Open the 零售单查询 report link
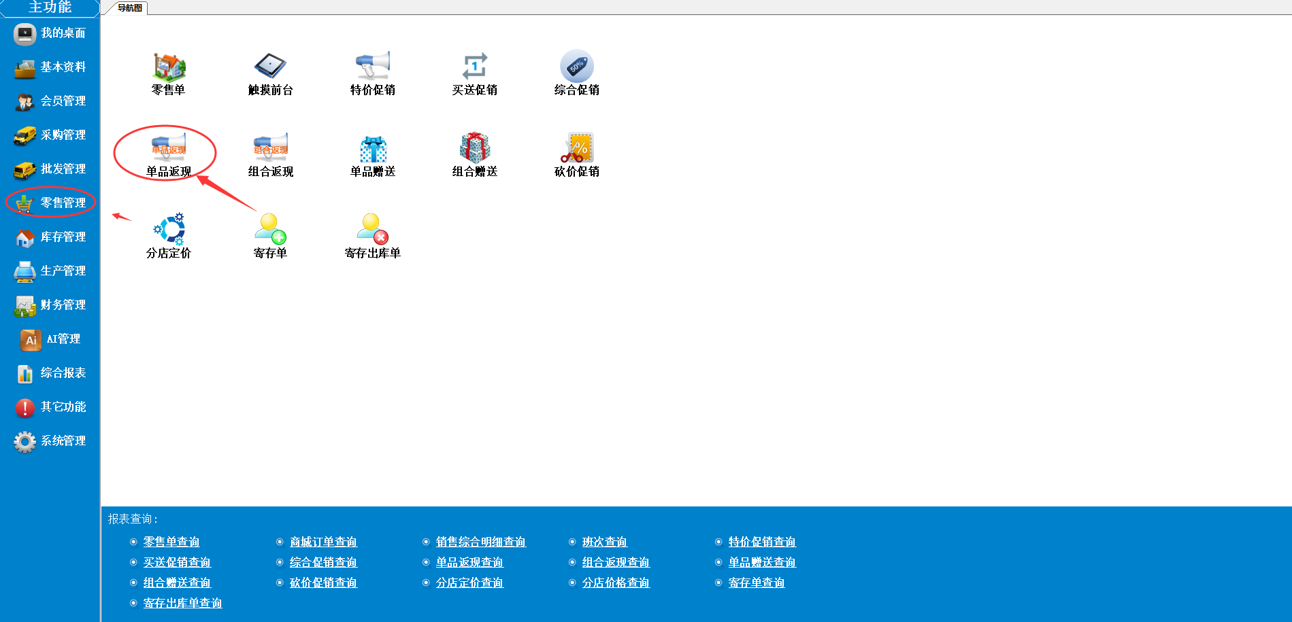Viewport: 1292px width, 622px height. [x=171, y=542]
